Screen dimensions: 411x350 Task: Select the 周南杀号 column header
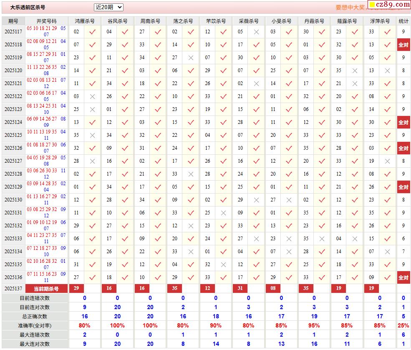tap(150, 21)
